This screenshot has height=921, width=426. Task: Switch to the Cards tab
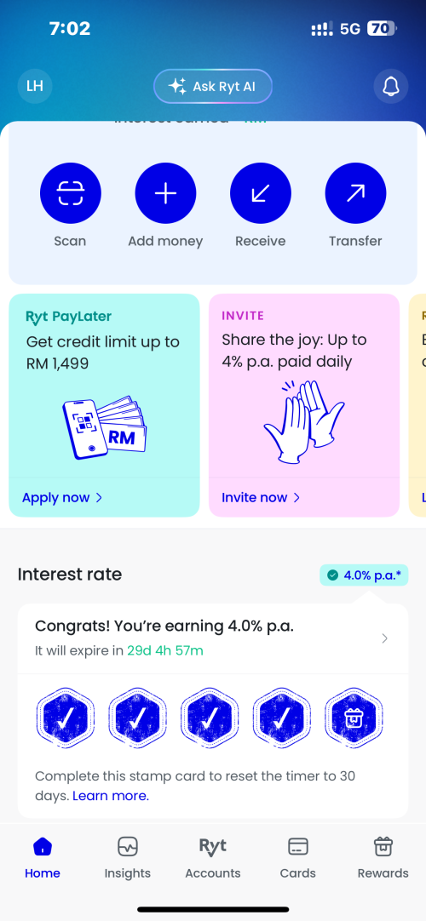pos(298,857)
